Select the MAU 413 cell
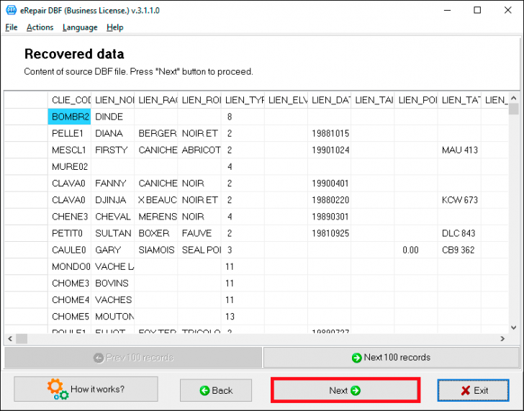This screenshot has width=524, height=411. tap(460, 150)
